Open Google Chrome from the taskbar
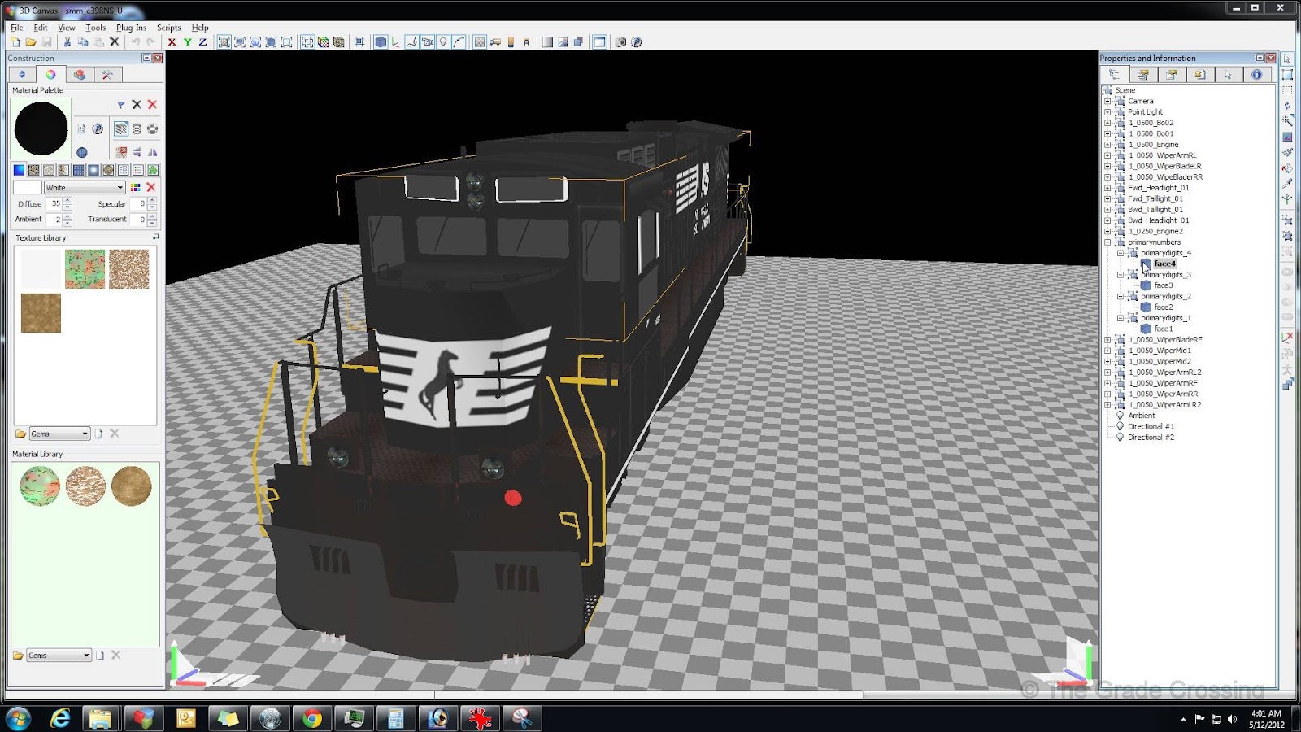Image resolution: width=1301 pixels, height=732 pixels. [x=312, y=718]
